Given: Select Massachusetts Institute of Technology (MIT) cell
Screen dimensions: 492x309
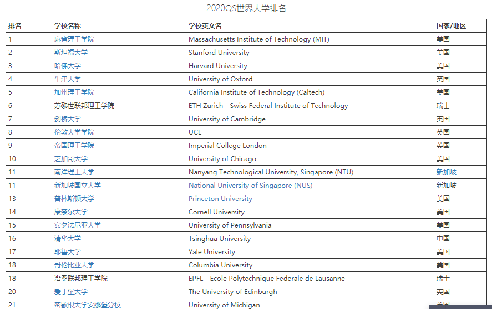Looking at the screenshot, I should pyautogui.click(x=310, y=39).
